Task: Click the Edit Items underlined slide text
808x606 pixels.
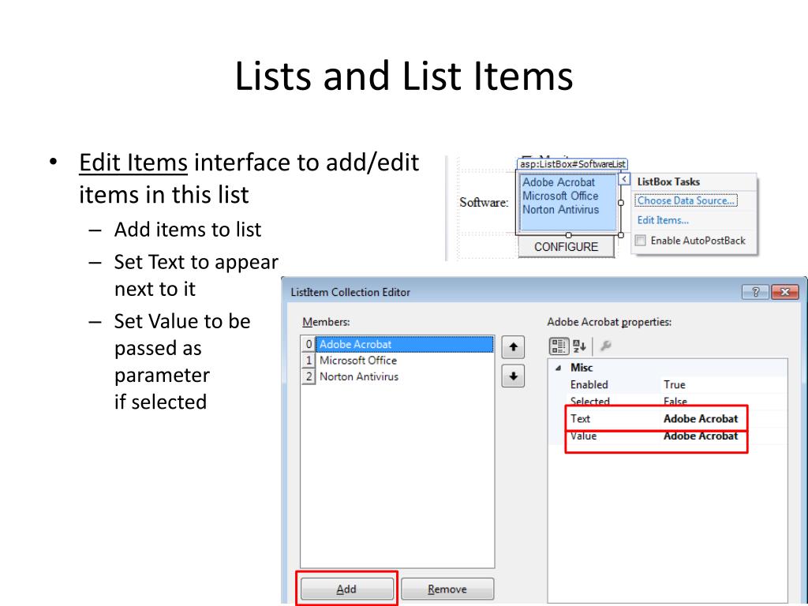Action: click(133, 163)
